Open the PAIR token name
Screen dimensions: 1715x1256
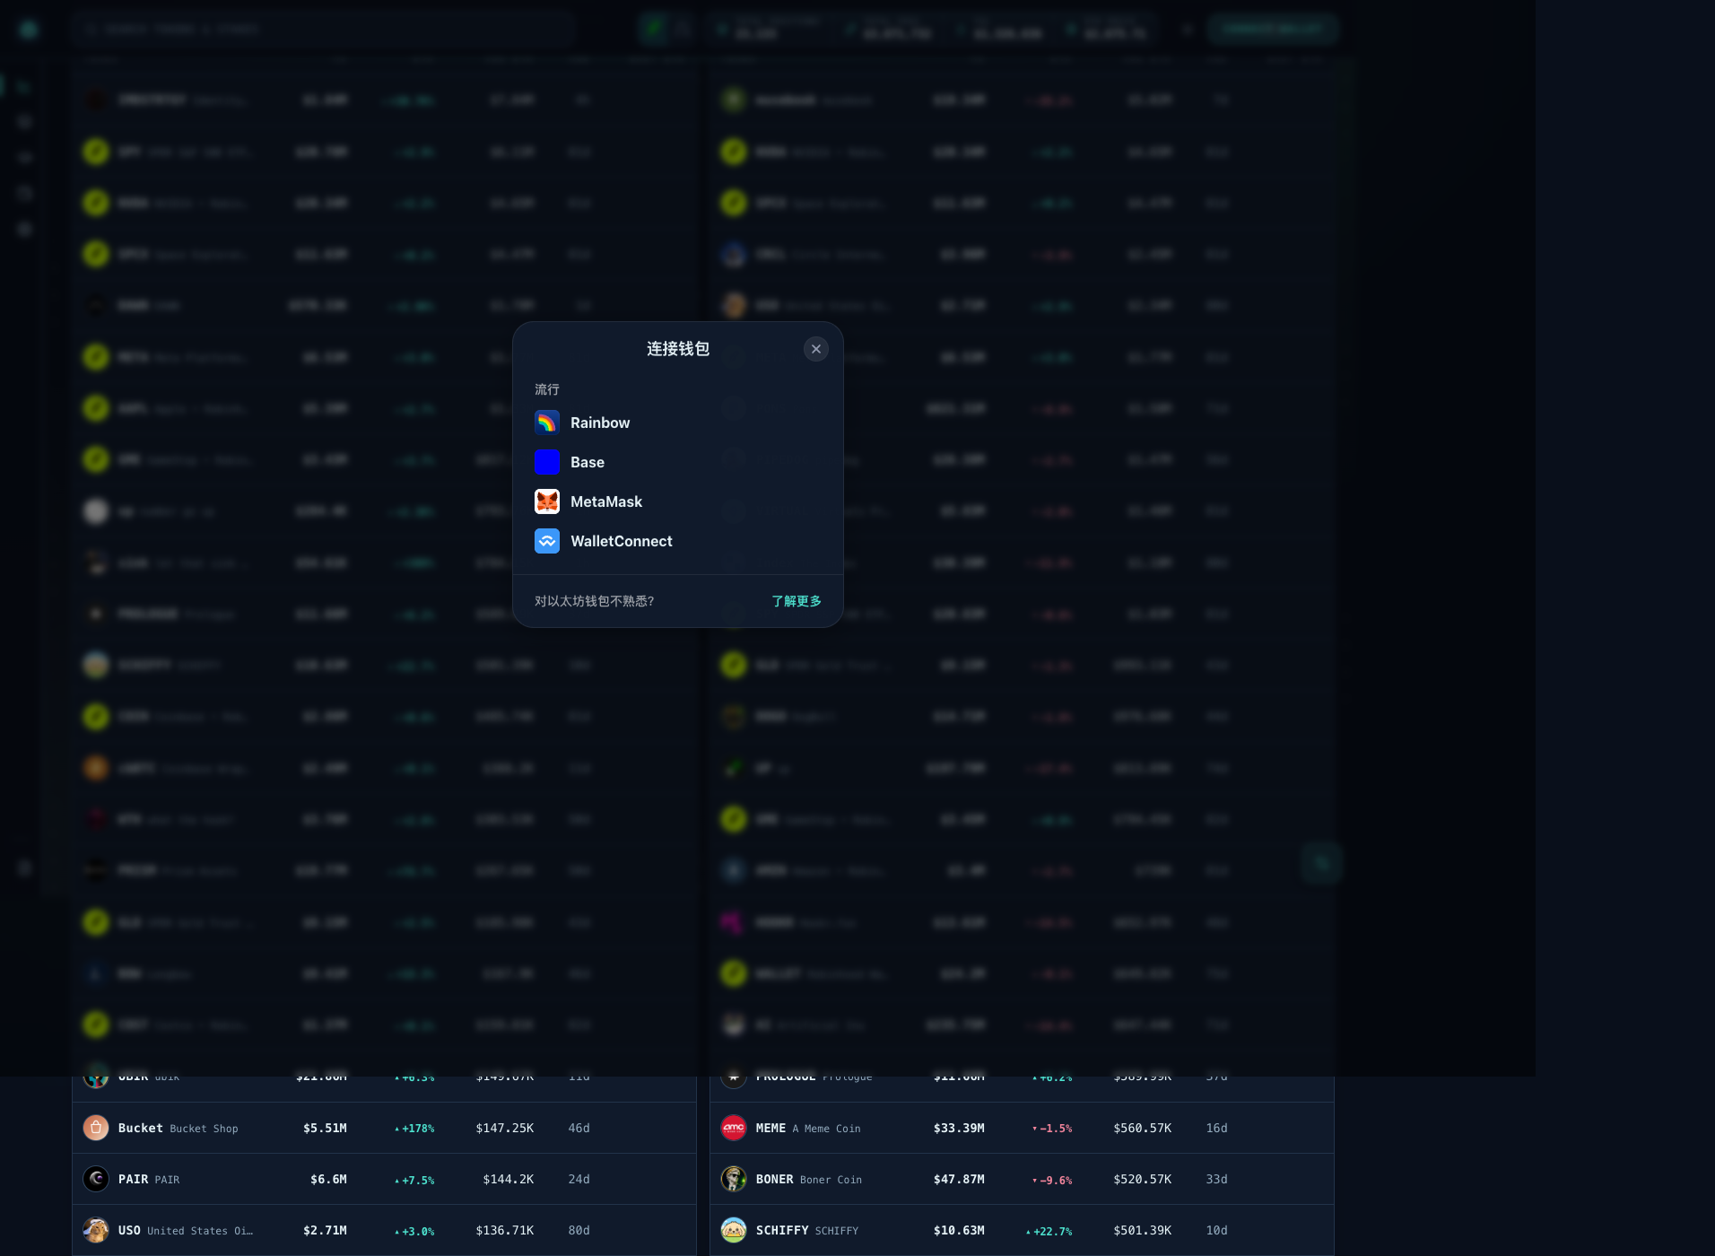point(149,1180)
